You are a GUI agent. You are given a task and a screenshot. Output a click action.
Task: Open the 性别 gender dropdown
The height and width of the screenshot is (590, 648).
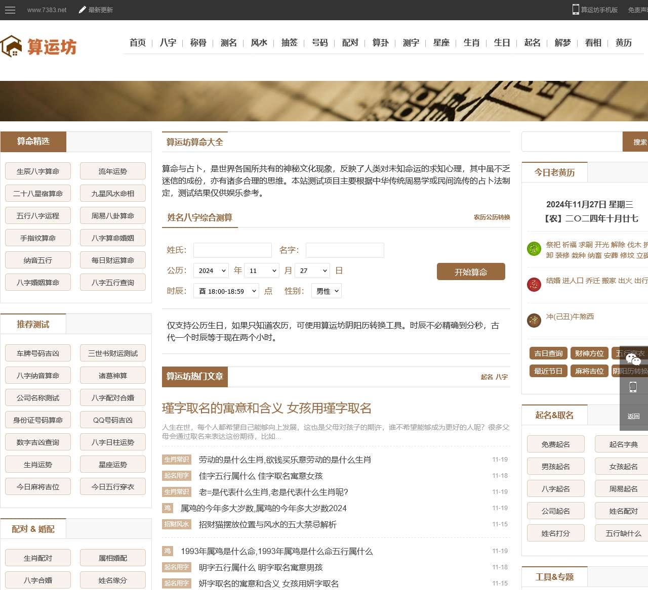tap(327, 291)
